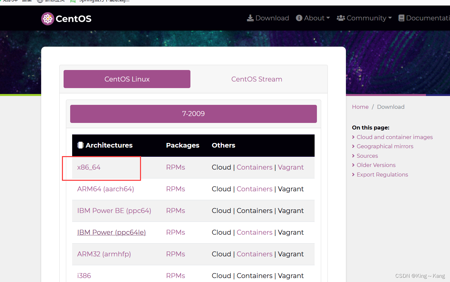450x282 pixels.
Task: Click the CentOS logo in header
Action: click(x=66, y=19)
